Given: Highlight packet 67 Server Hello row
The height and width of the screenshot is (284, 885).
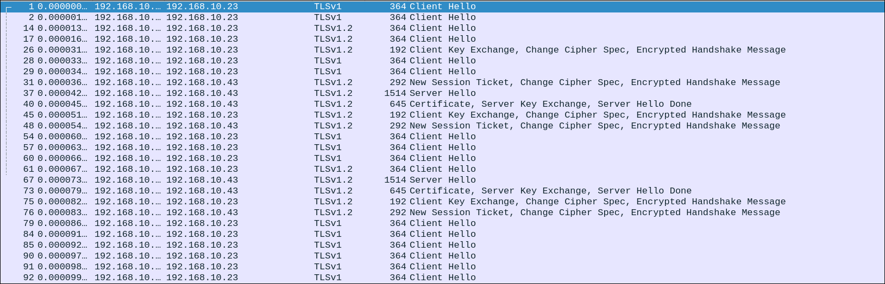Looking at the screenshot, I should point(442,180).
